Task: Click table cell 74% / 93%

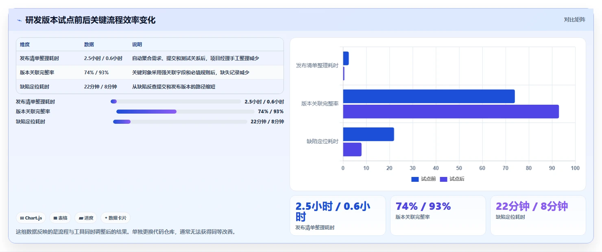Action: coord(96,73)
